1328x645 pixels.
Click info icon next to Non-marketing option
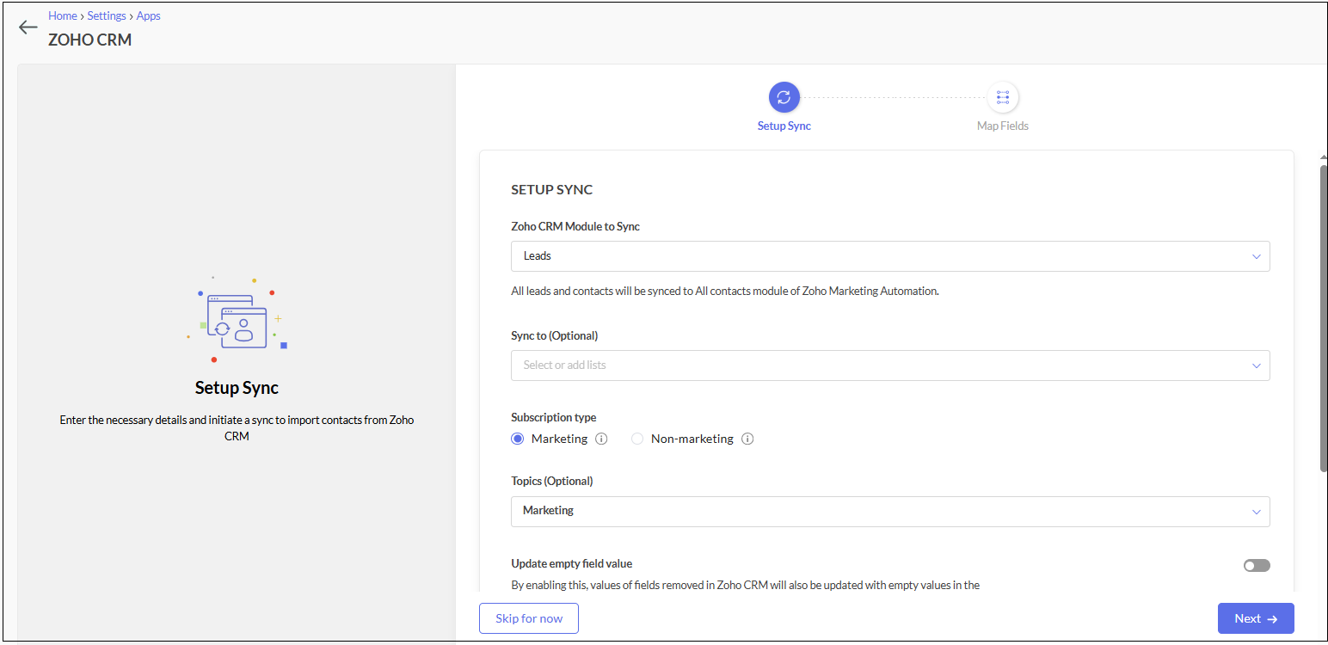coord(747,439)
